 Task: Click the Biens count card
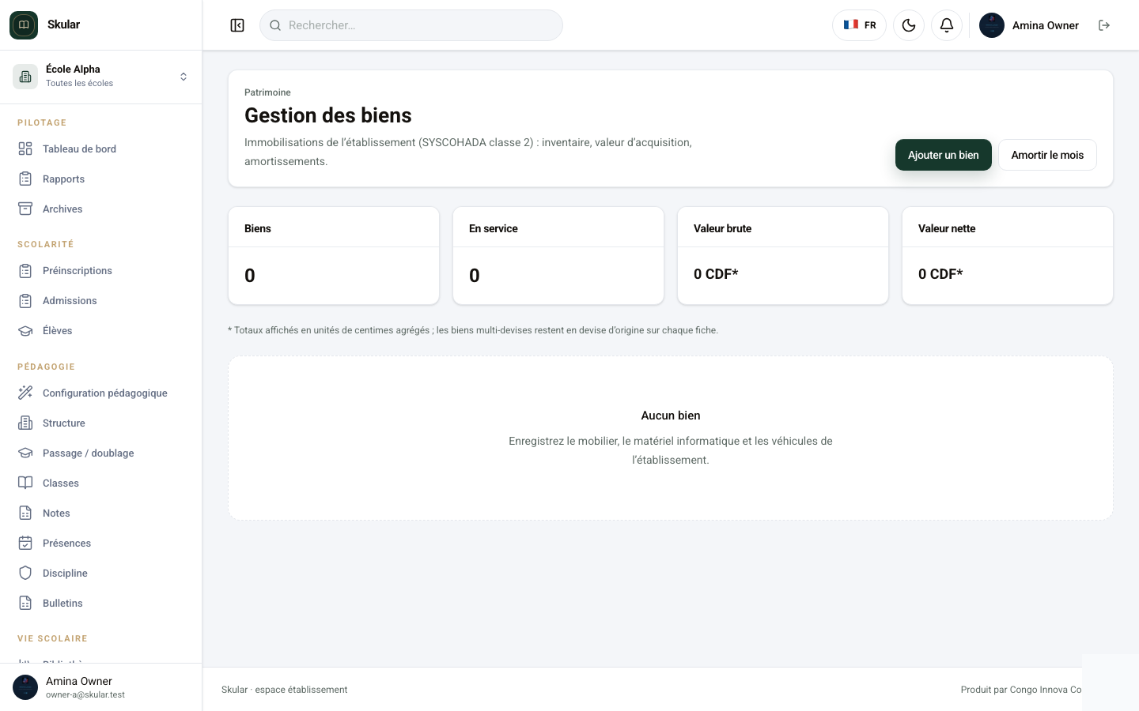pos(334,255)
